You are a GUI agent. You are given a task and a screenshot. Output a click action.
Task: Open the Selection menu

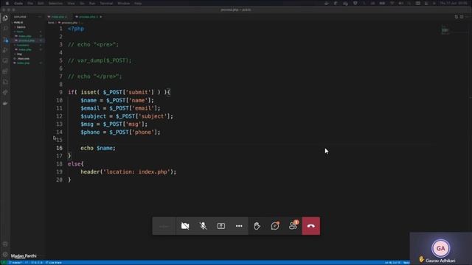[55, 3]
